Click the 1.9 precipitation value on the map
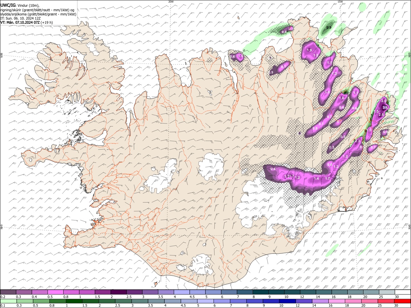This screenshot has width=411, height=308. [309, 50]
